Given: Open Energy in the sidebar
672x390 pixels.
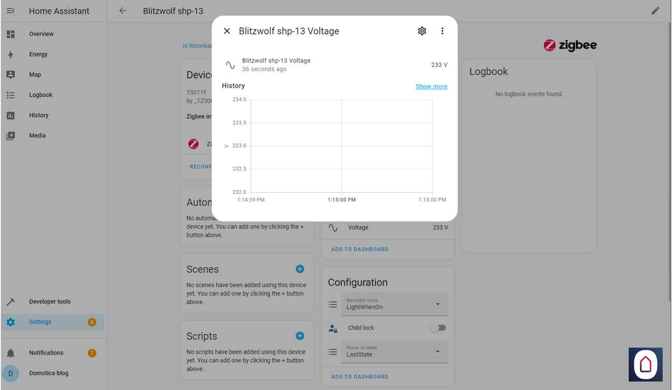Looking at the screenshot, I should point(38,54).
